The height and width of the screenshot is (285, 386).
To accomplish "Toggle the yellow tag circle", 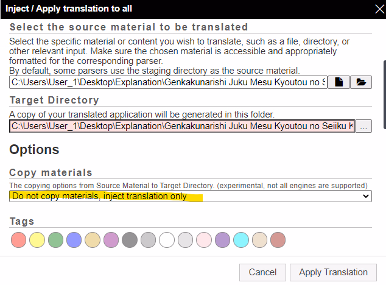I will 37,240.
